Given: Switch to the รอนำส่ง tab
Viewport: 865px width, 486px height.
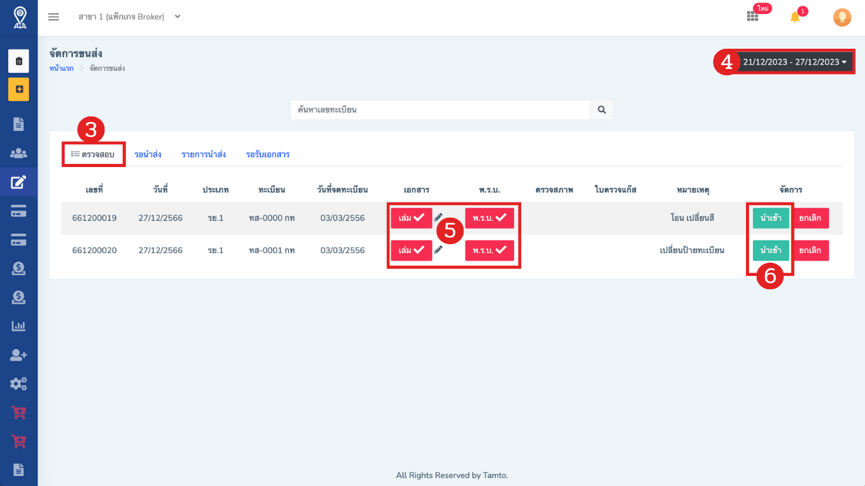Looking at the screenshot, I should coord(148,154).
